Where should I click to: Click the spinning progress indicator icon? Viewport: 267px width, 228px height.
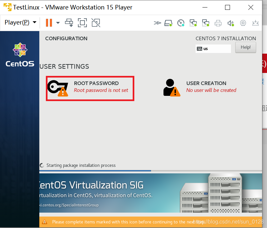coord(42,165)
